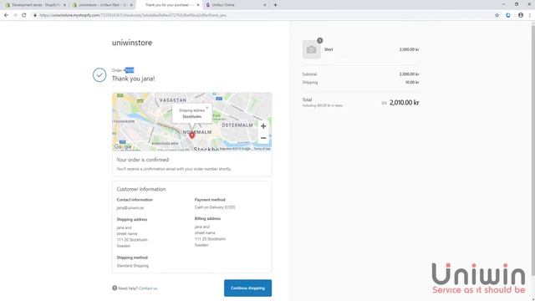Click the Standard Shipping method text

tap(132, 266)
